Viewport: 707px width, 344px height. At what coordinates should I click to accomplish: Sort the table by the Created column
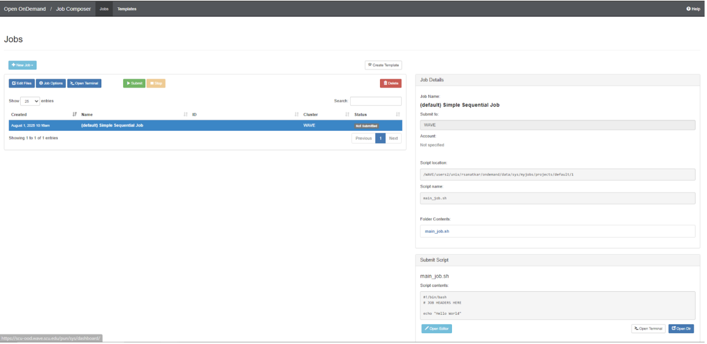coord(19,115)
